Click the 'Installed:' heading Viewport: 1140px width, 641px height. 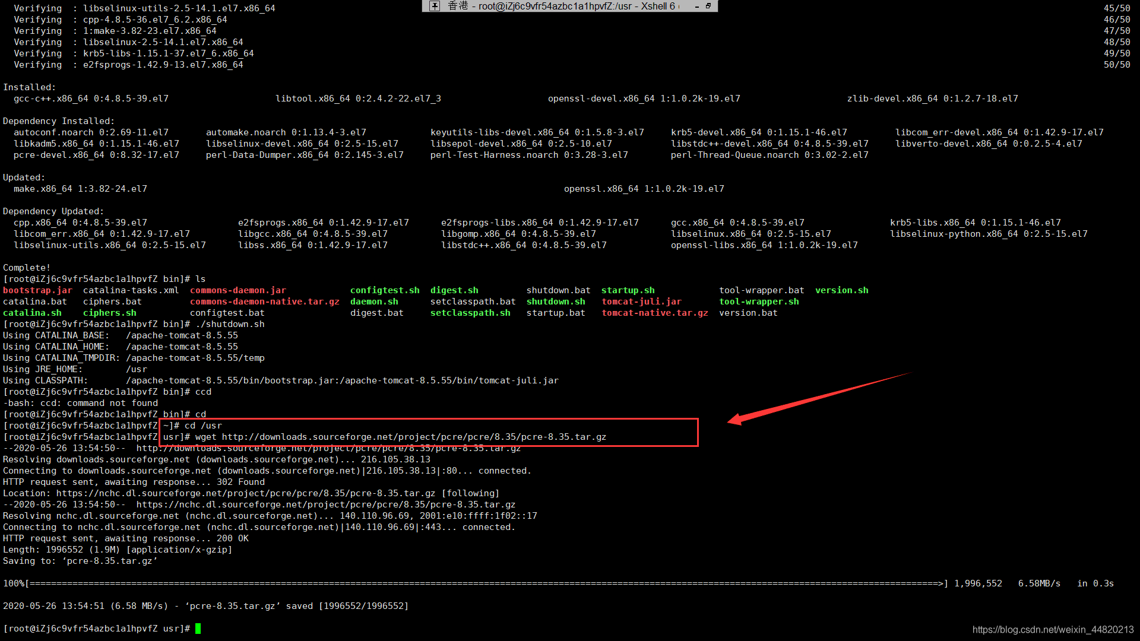click(x=29, y=87)
